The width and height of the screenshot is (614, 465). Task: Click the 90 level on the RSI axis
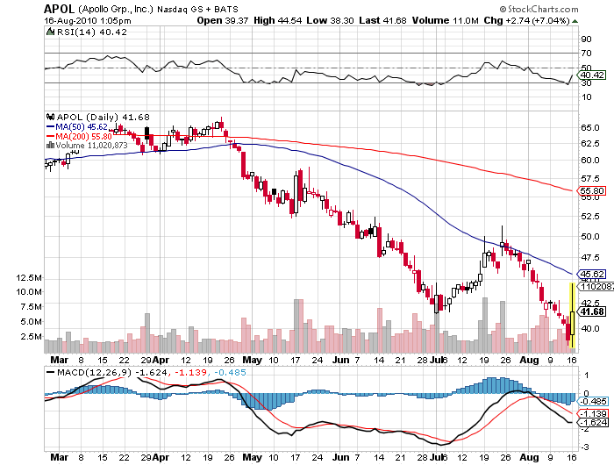tap(587, 39)
